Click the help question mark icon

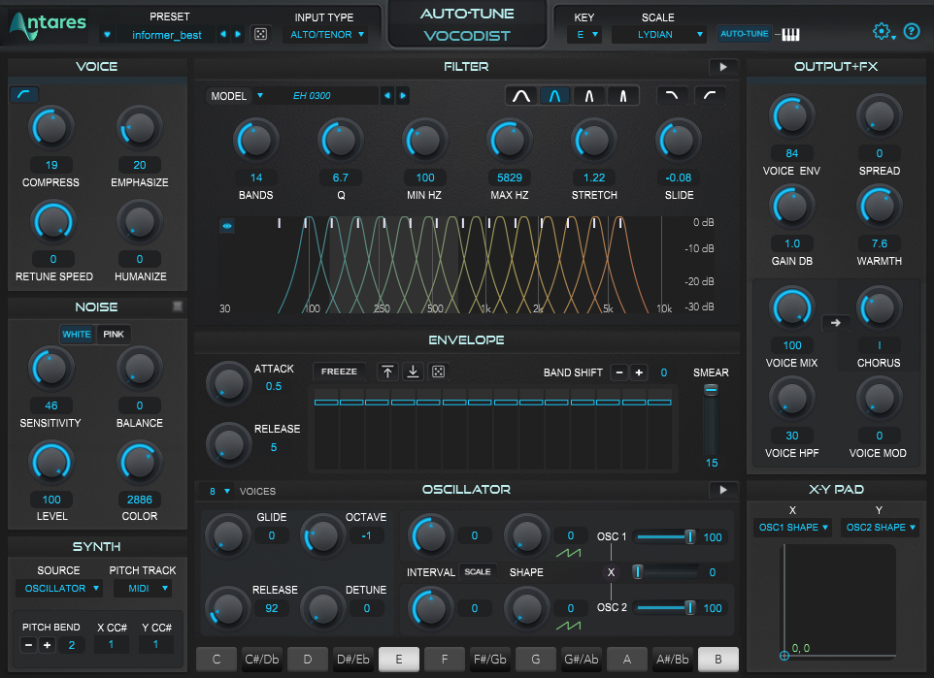tap(912, 32)
